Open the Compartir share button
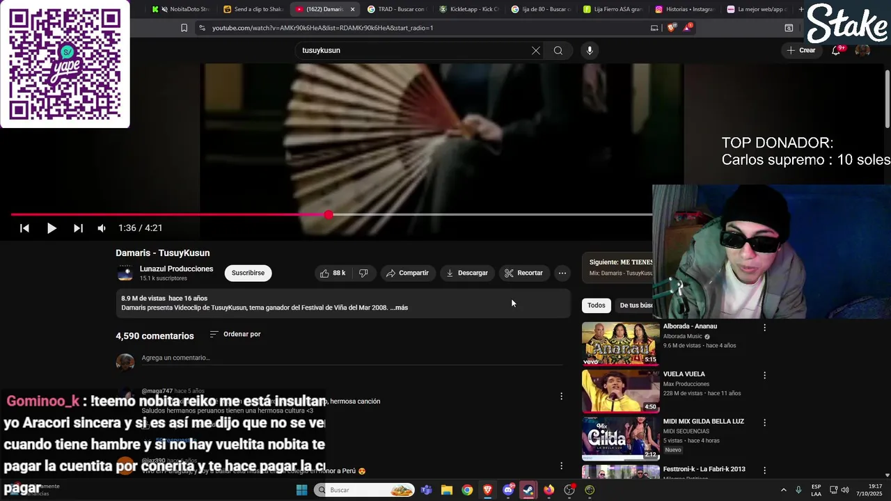891x501 pixels. (407, 273)
